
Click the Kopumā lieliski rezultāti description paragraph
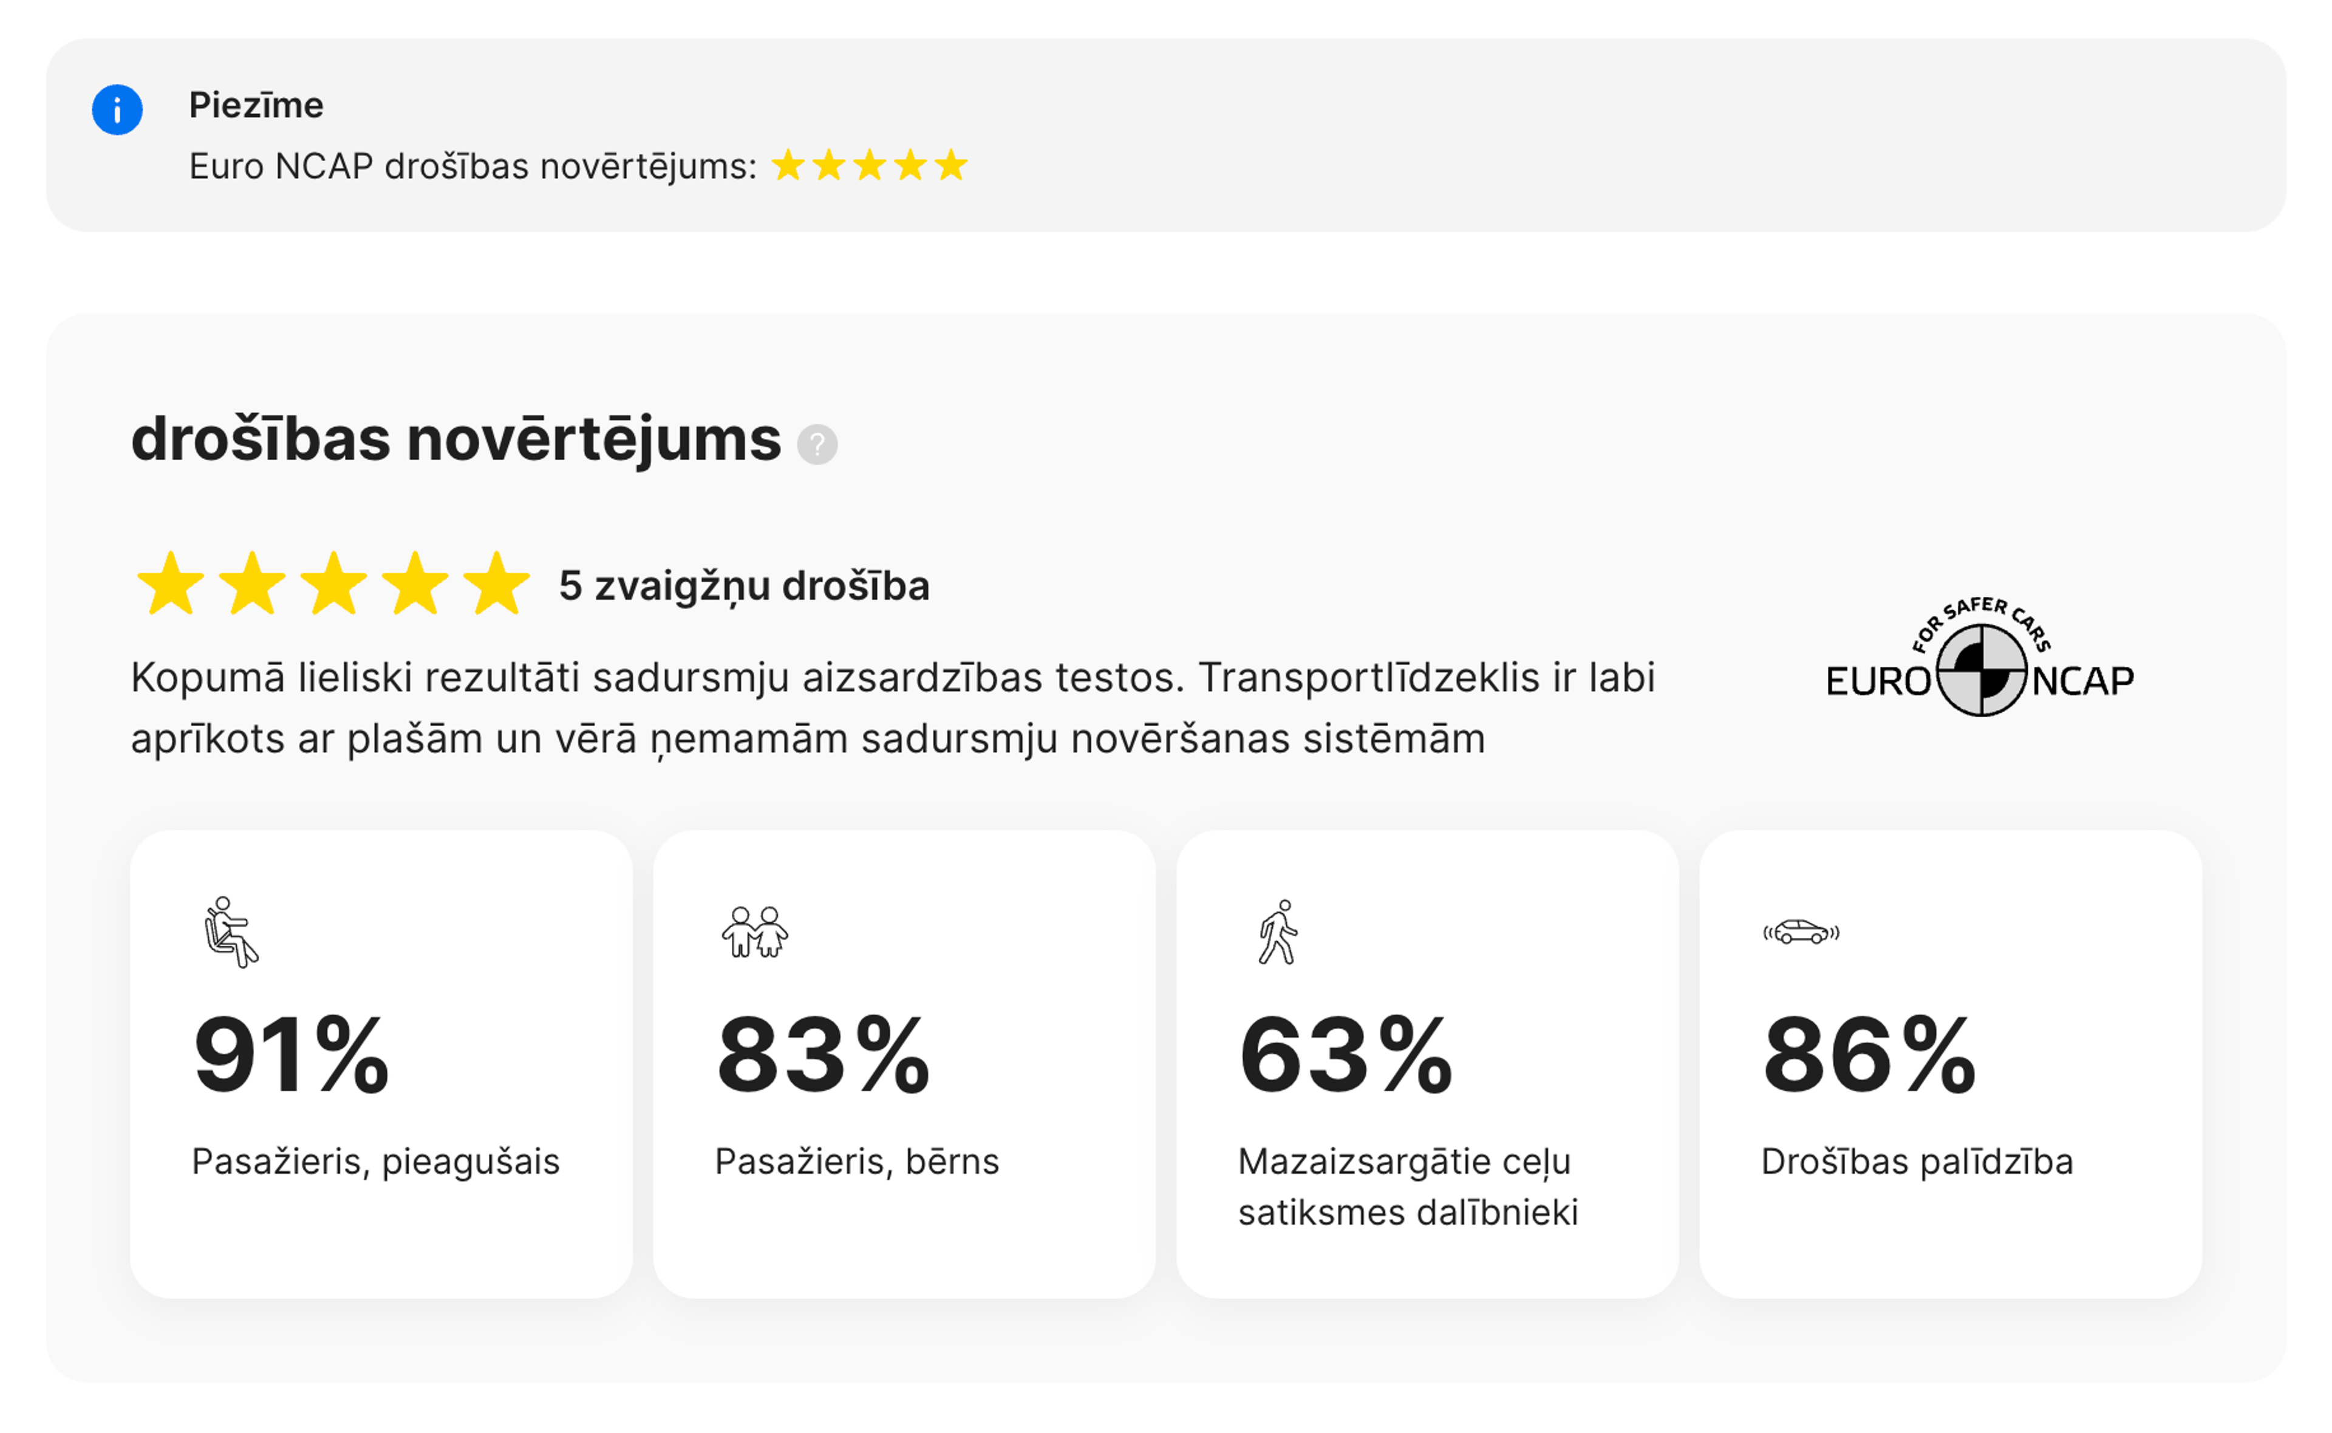(893, 708)
